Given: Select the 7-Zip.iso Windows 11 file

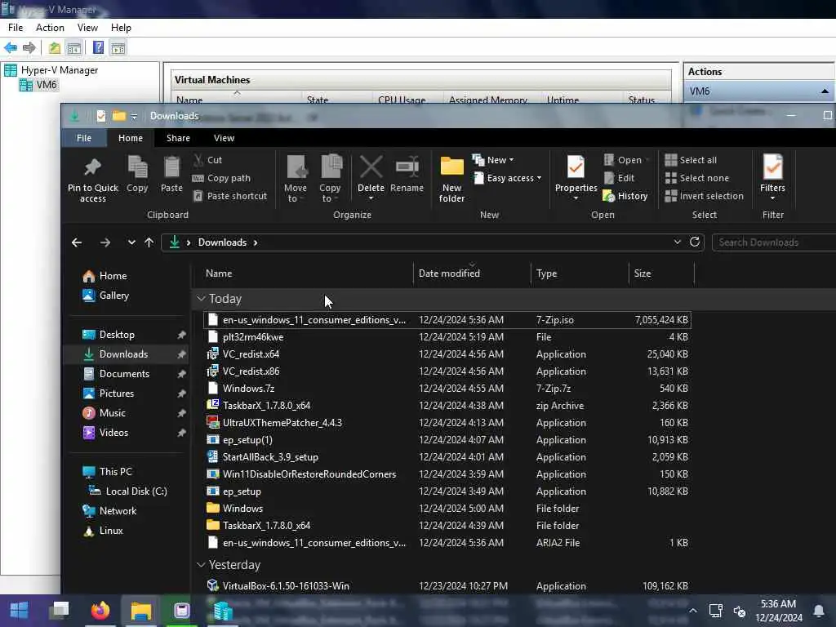Looking at the screenshot, I should 447,320.
